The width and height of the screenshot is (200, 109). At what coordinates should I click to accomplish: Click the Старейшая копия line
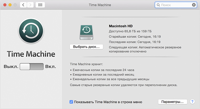[135, 37]
